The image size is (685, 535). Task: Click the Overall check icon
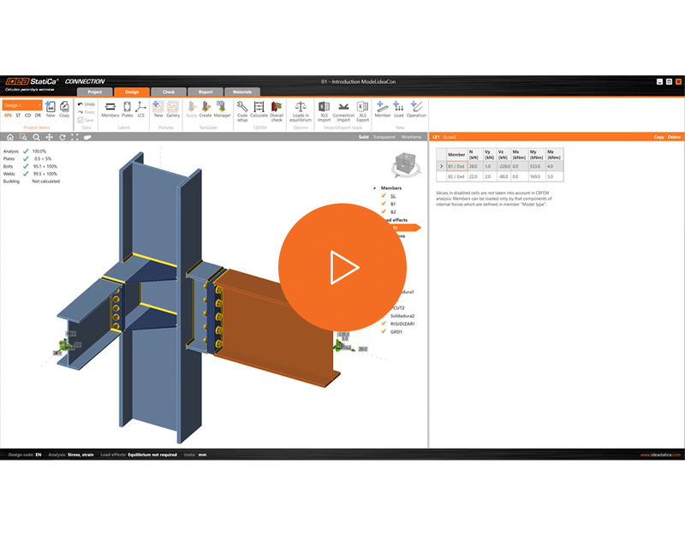(x=277, y=110)
